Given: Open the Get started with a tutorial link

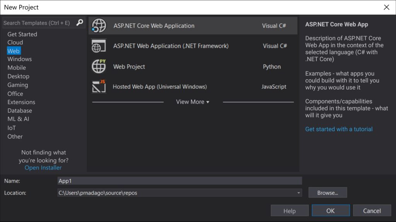Looking at the screenshot, I should 339,129.
